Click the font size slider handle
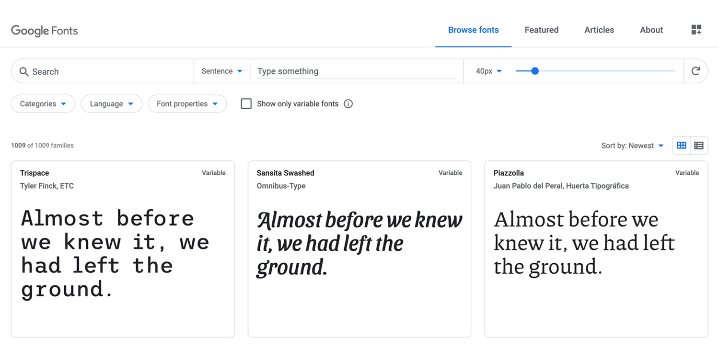The height and width of the screenshot is (359, 719). 535,71
